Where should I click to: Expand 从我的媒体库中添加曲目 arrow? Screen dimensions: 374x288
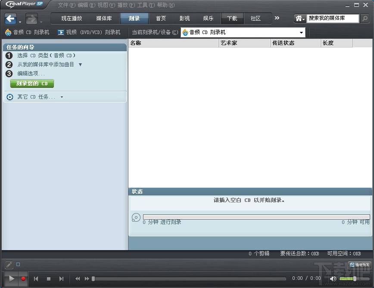coord(80,65)
